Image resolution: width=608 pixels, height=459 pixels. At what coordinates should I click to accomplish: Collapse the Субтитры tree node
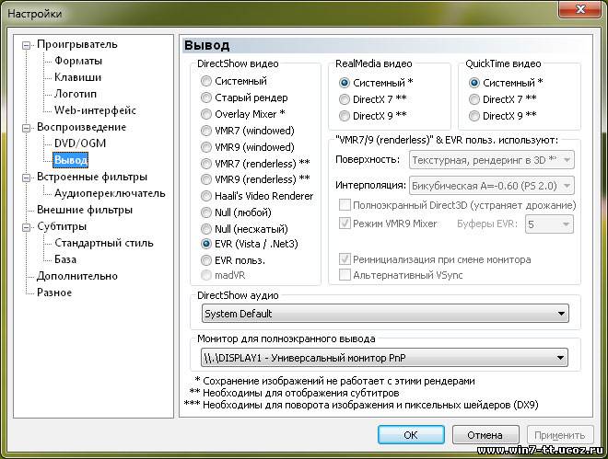(x=26, y=227)
